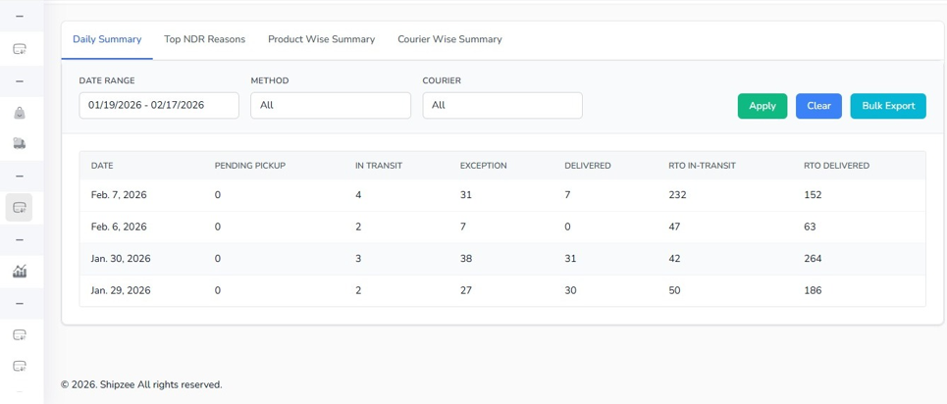Click the IN TRANSIT column header
The height and width of the screenshot is (404, 947).
coord(379,166)
